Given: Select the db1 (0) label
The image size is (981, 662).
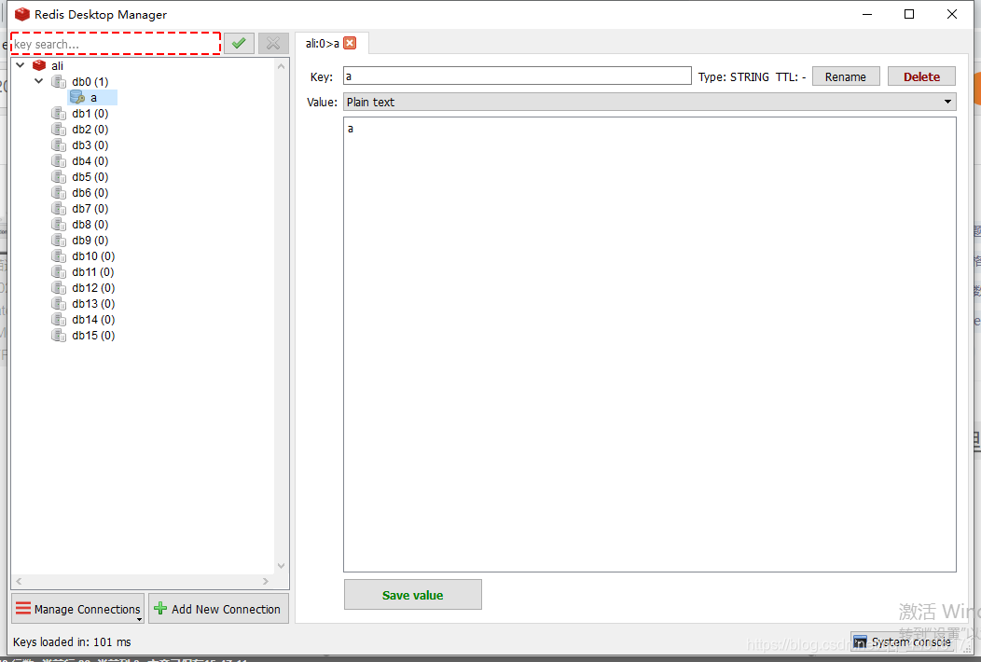Looking at the screenshot, I should (x=90, y=114).
